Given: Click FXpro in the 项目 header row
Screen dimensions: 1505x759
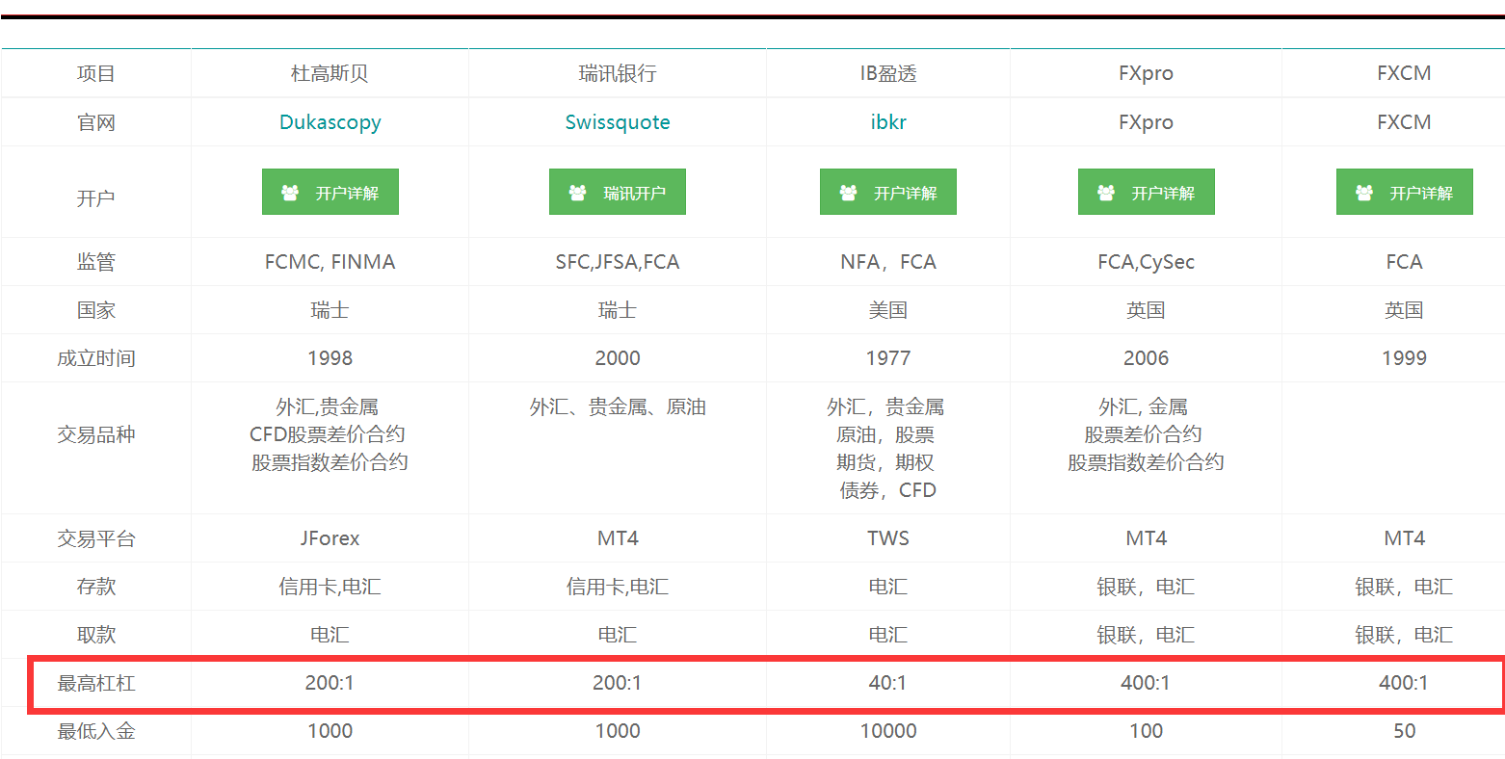Looking at the screenshot, I should (1146, 73).
